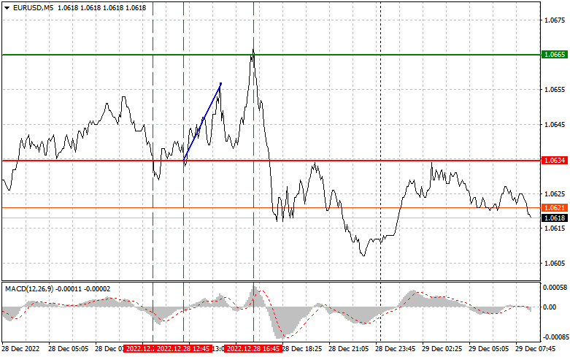Click the black 1.0618 current price label
570x357 pixels.
point(554,218)
